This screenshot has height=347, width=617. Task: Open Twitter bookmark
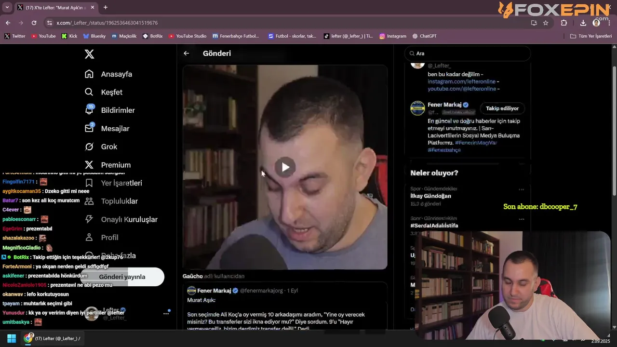[14, 36]
